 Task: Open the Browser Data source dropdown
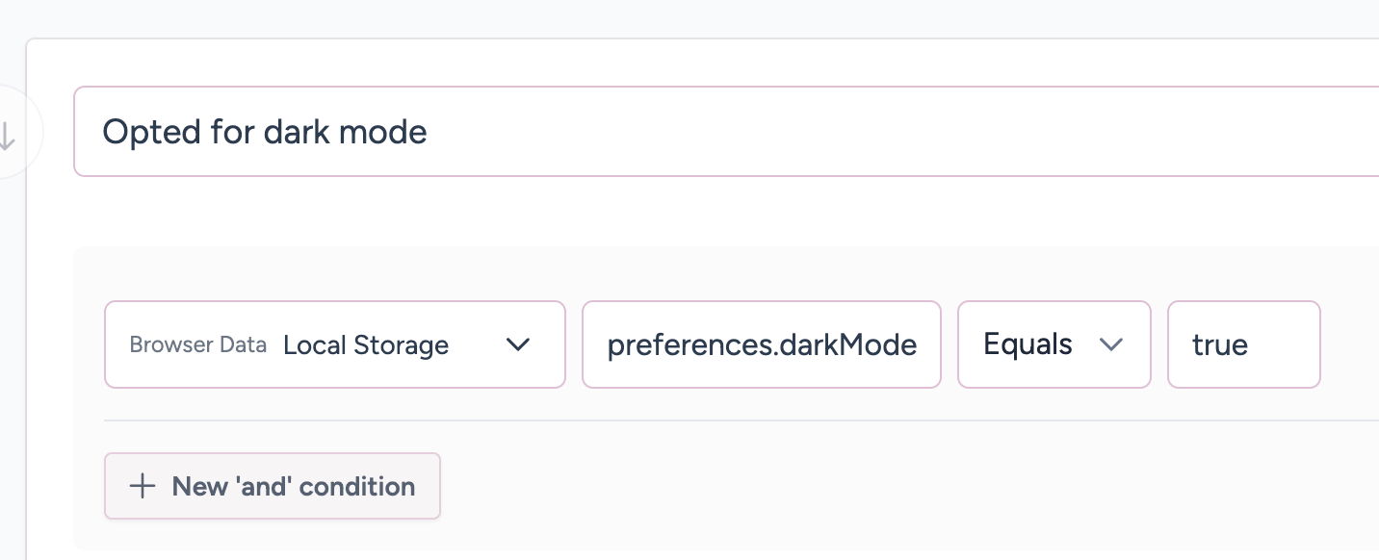[x=334, y=344]
